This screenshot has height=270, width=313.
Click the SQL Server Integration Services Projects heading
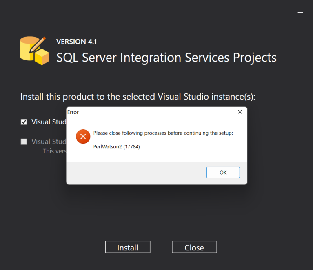[166, 58]
